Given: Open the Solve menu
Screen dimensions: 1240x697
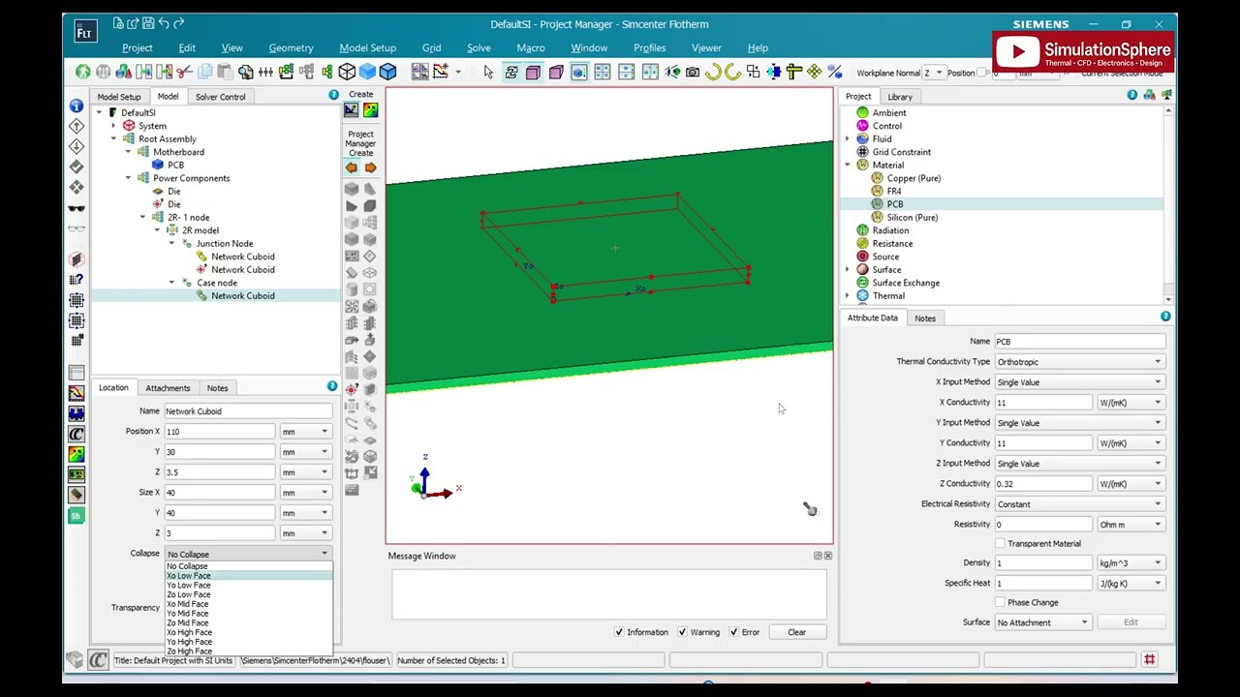Looking at the screenshot, I should (479, 47).
